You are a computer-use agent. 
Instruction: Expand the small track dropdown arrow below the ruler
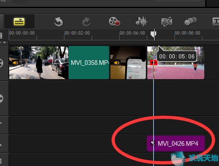5,42
